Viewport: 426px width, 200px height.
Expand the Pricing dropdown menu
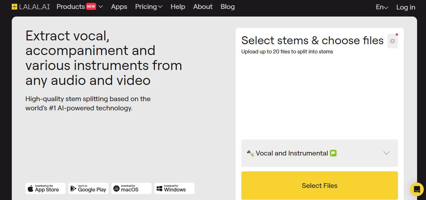[x=149, y=7]
